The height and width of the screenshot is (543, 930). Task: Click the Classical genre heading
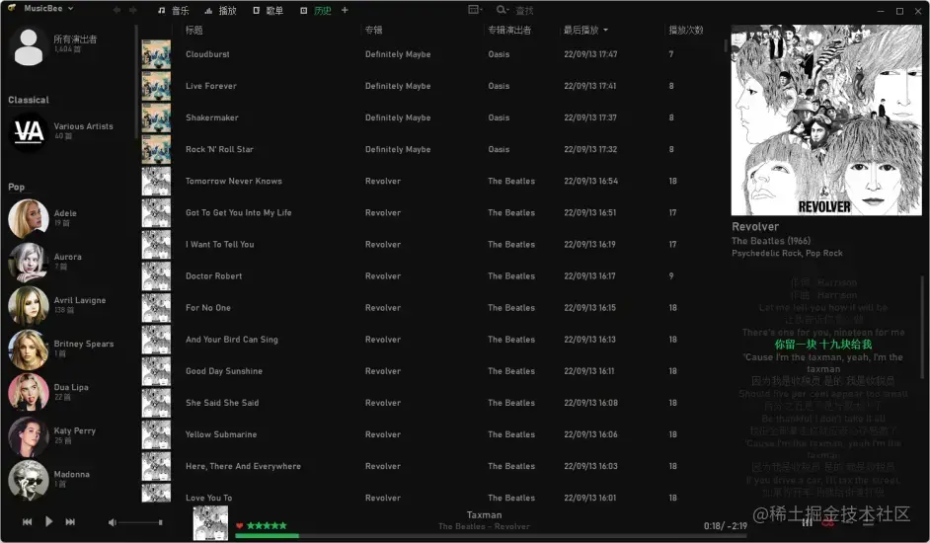tap(29, 100)
